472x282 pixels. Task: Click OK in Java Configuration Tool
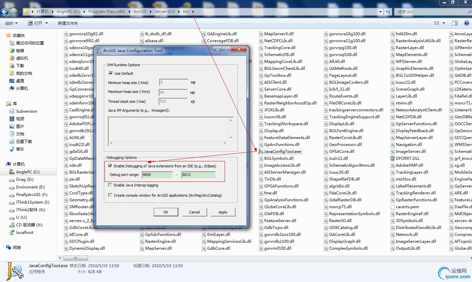click(x=166, y=212)
